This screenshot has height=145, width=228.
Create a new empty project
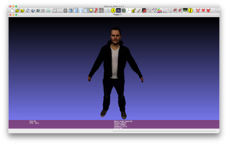12,10
